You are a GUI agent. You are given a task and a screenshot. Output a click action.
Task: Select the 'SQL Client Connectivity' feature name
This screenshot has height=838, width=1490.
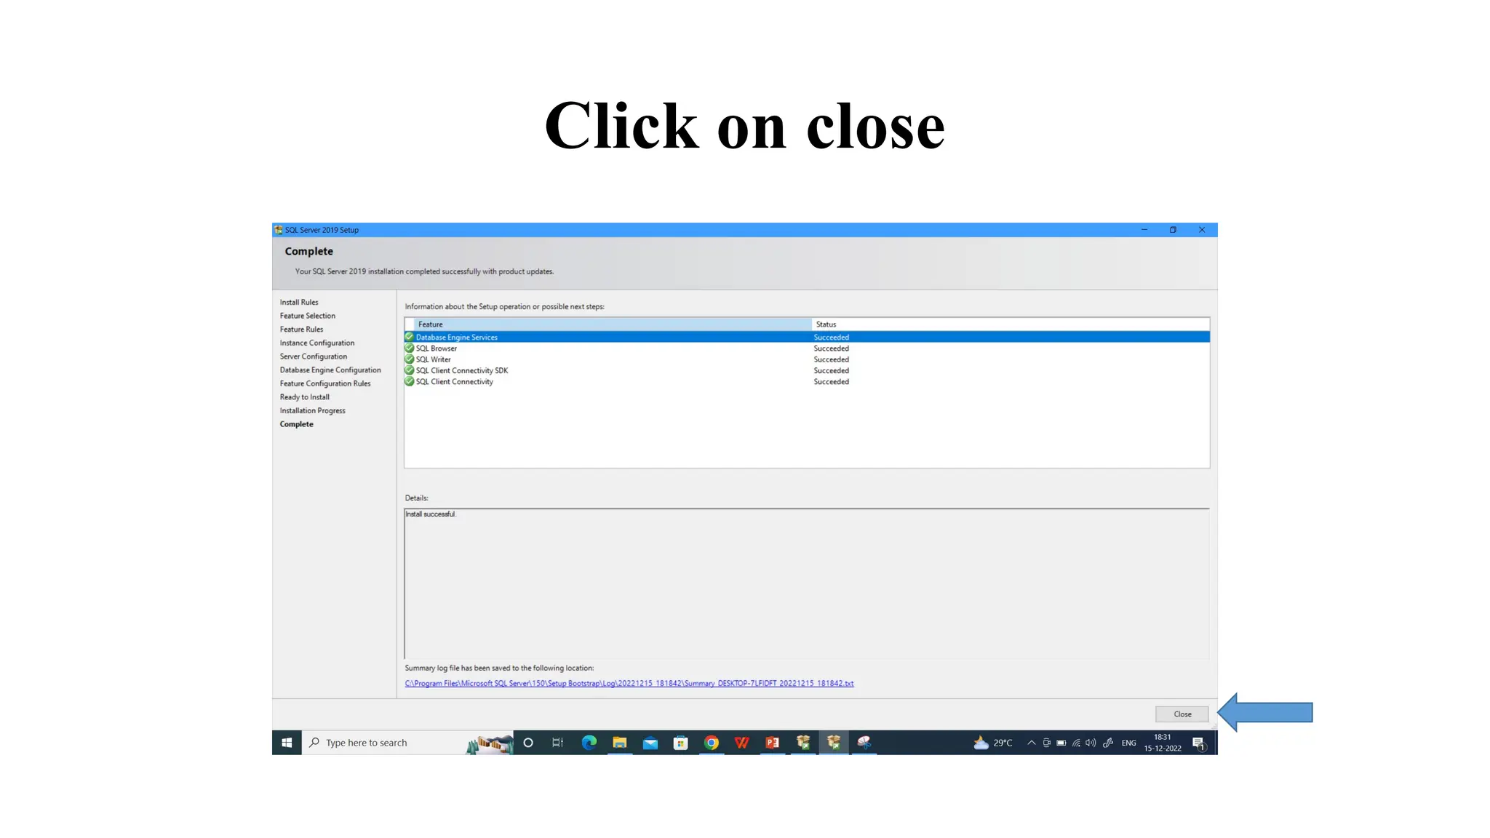click(455, 382)
